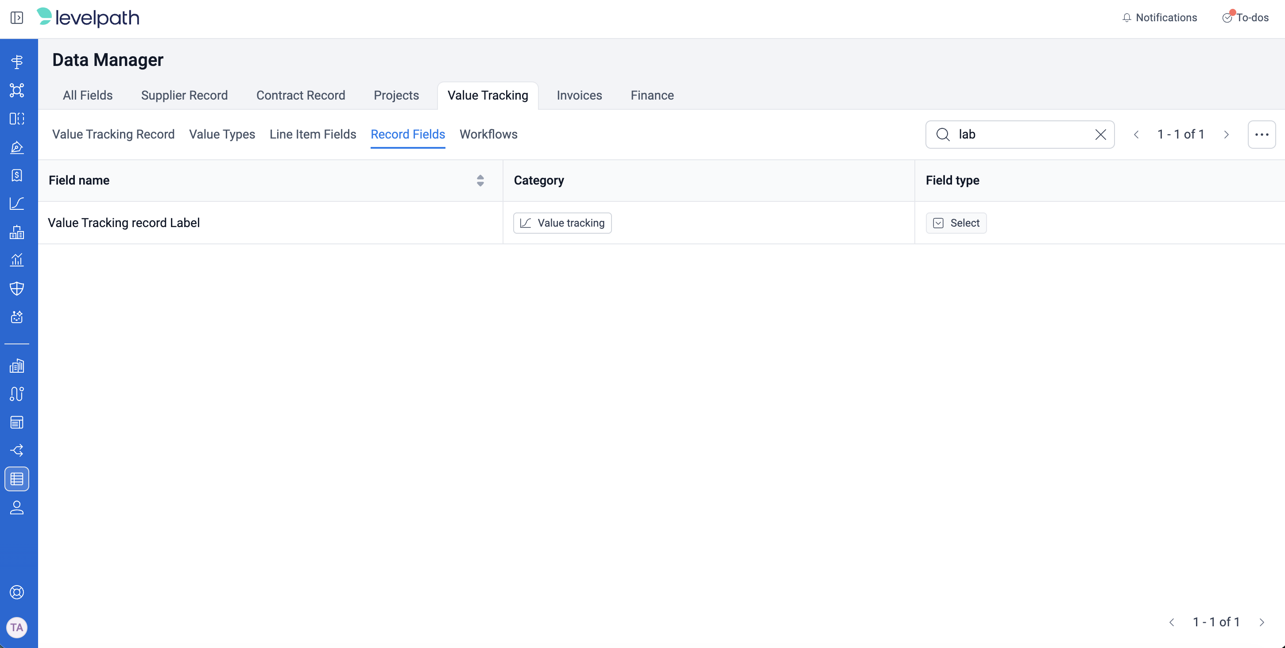Click the user profile sidebar icon
This screenshot has width=1285, height=648.
(x=17, y=507)
